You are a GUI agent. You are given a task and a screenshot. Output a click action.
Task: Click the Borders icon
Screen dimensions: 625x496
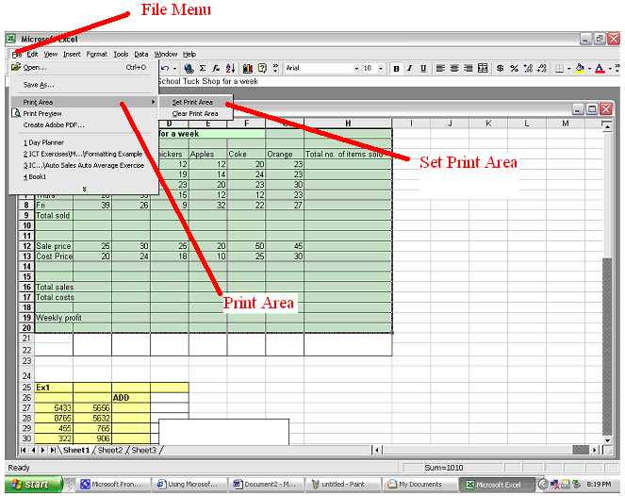pos(560,69)
